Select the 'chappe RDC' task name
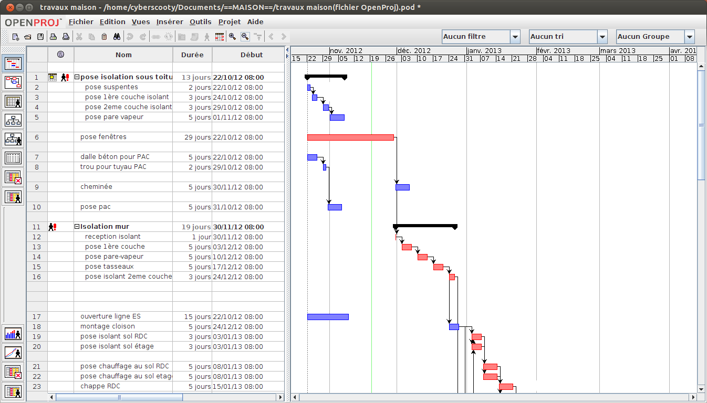This screenshot has height=403, width=707. tap(100, 386)
